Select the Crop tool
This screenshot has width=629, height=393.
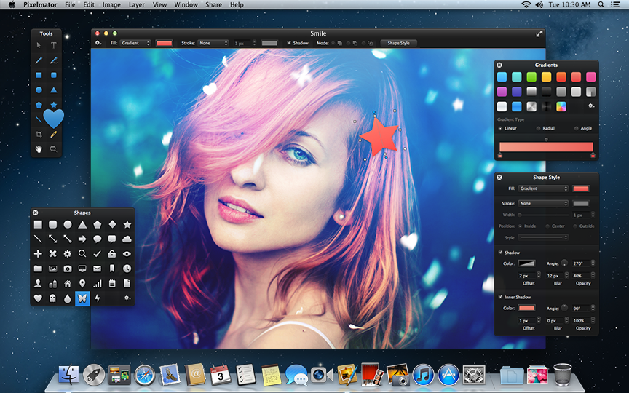(x=39, y=135)
